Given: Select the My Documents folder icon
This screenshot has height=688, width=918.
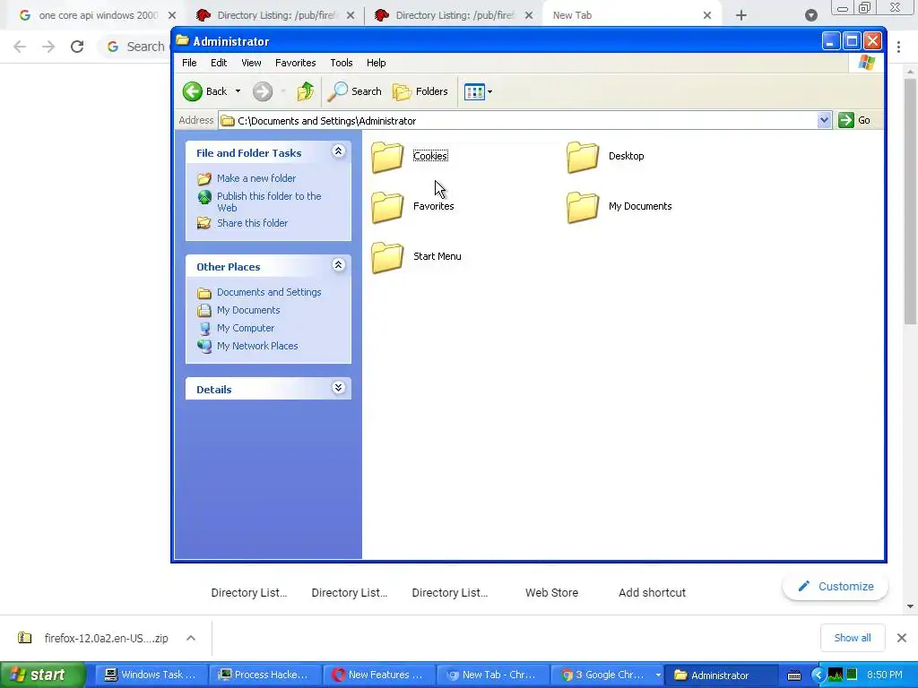Looking at the screenshot, I should 583,208.
